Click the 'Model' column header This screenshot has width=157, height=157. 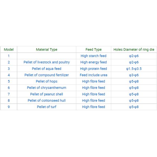click(9, 49)
